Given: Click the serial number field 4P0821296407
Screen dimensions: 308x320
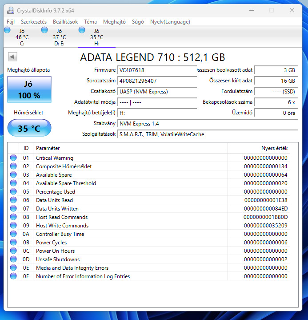Looking at the screenshot, I should [x=157, y=81].
